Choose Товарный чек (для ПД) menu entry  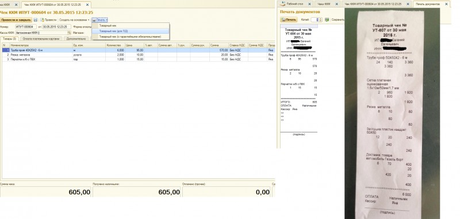(x=131, y=31)
